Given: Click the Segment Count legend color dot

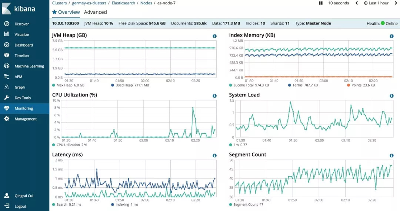Looking at the screenshot, I should pos(231,204).
